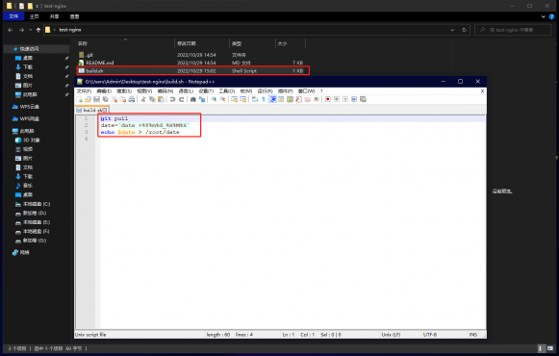Open the Explorer 文件 ribbon tab

13,16
